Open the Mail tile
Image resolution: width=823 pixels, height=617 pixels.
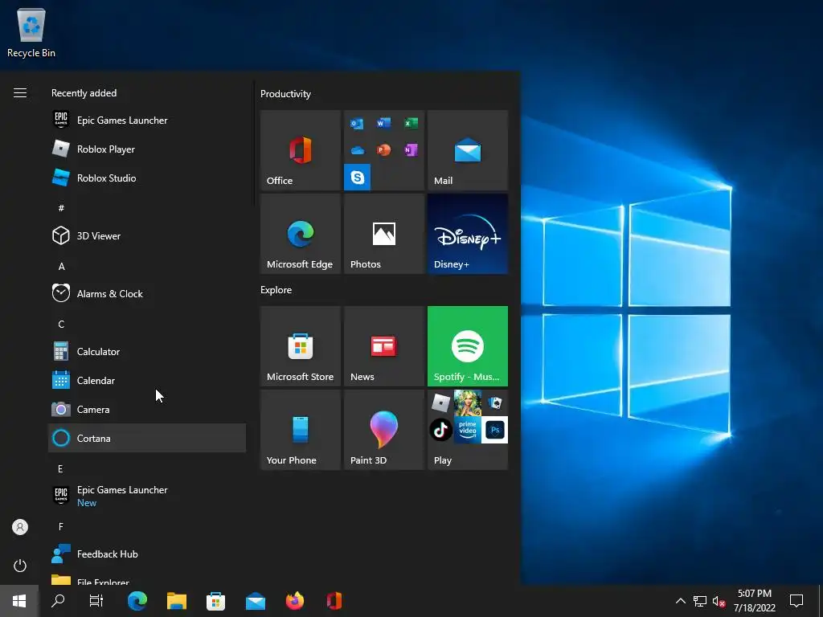pyautogui.click(x=468, y=150)
